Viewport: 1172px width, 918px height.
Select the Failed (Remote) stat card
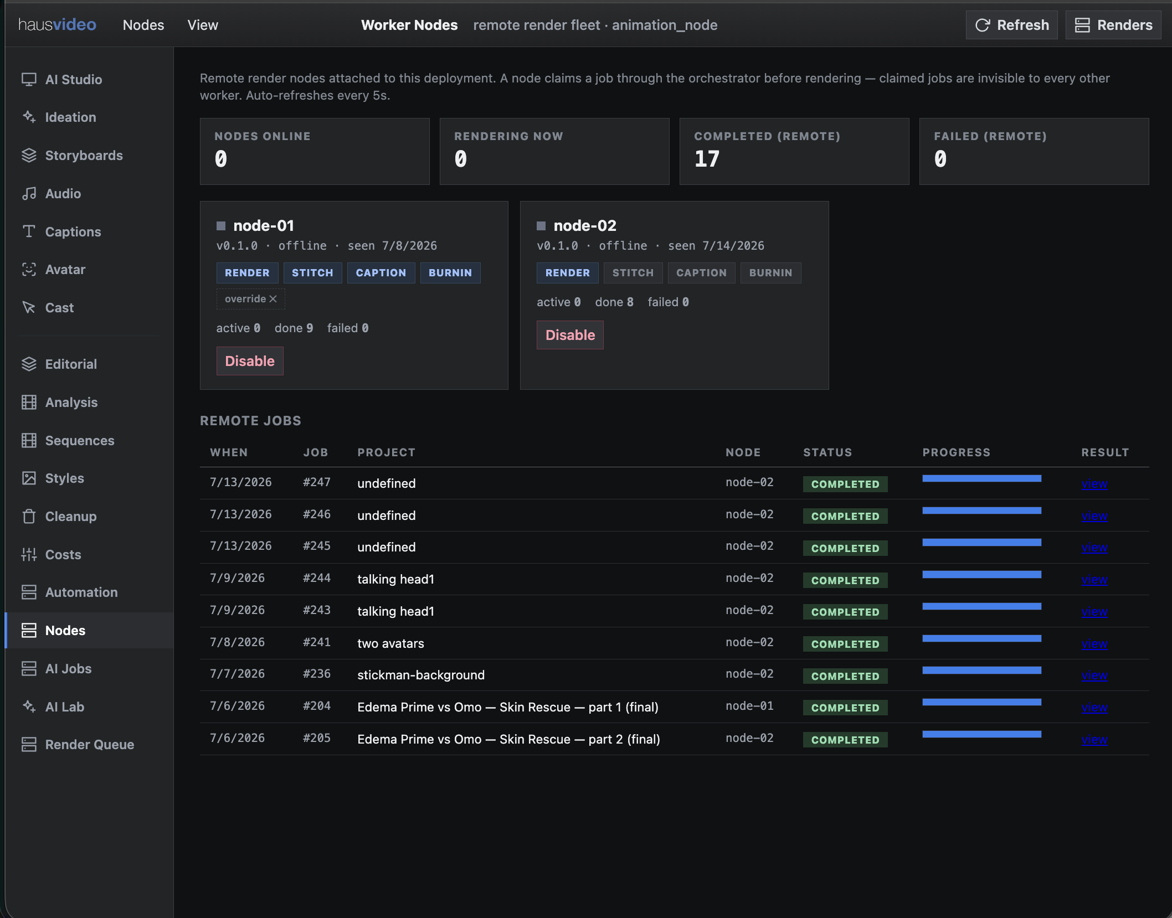[1034, 151]
